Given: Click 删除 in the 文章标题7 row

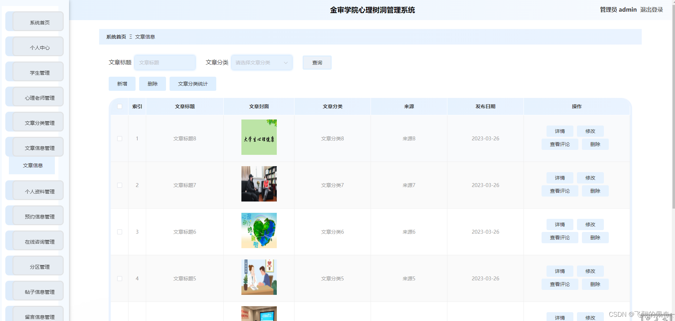Looking at the screenshot, I should pyautogui.click(x=595, y=191).
